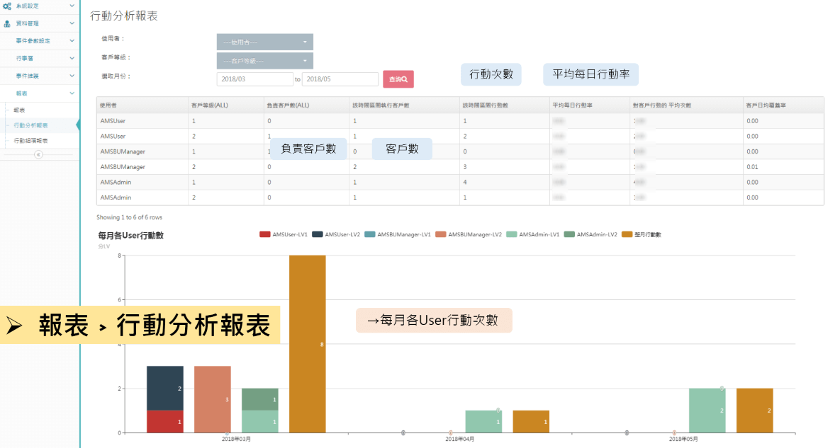Toggle the AMSUser-LV2 legend series

click(336, 234)
